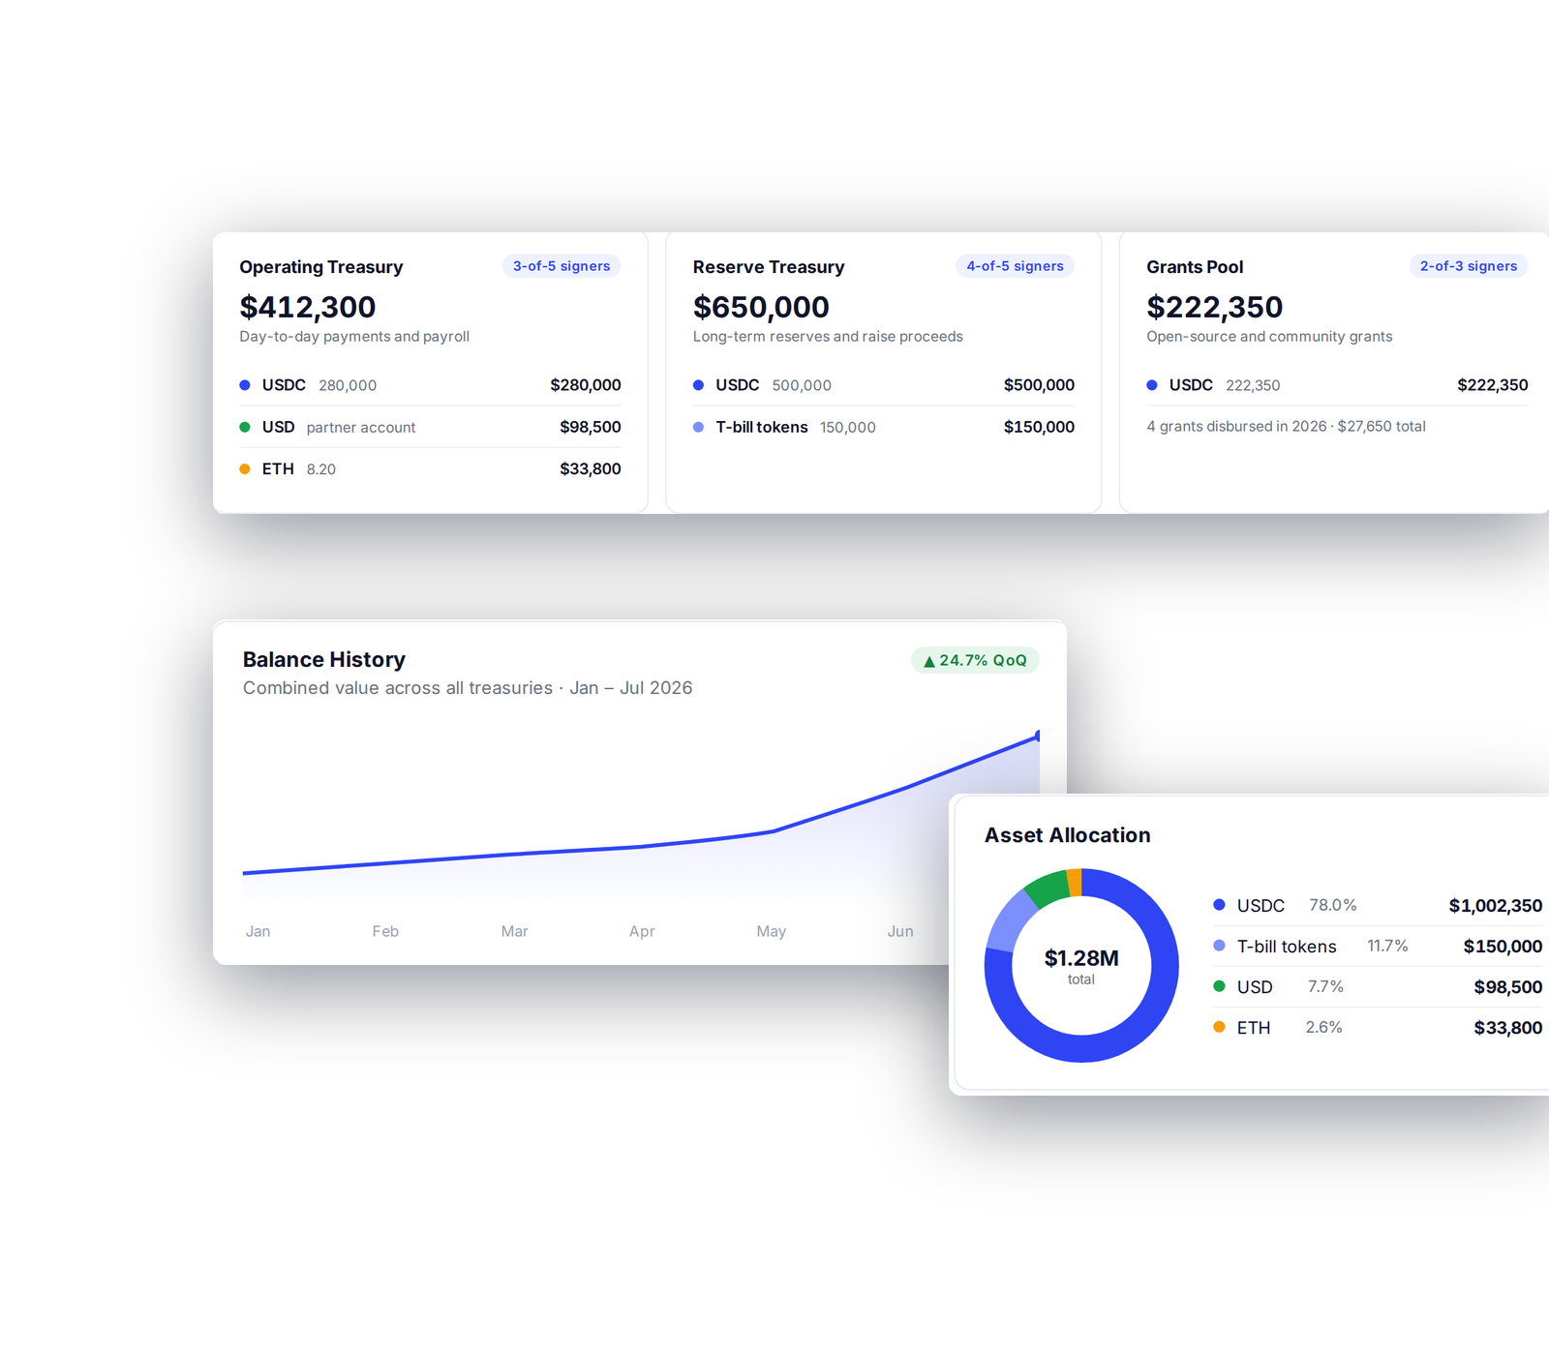Click the 24.7% QoQ growth badge
This screenshot has width=1549, height=1355.
click(975, 660)
